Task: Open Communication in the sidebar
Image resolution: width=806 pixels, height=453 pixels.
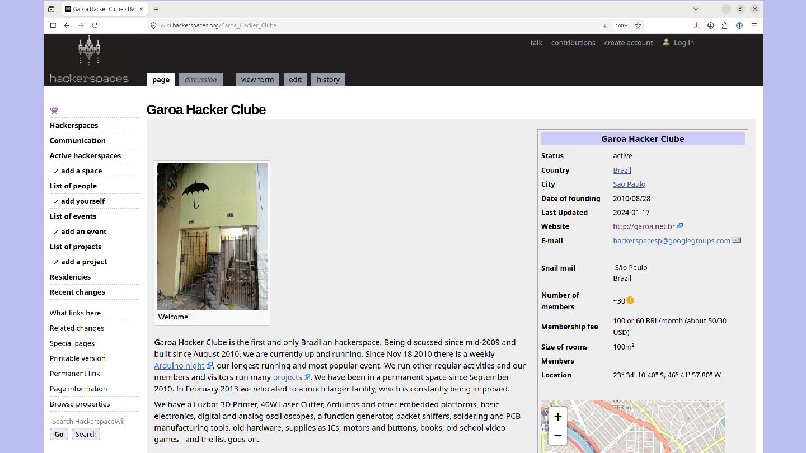Action: click(78, 140)
